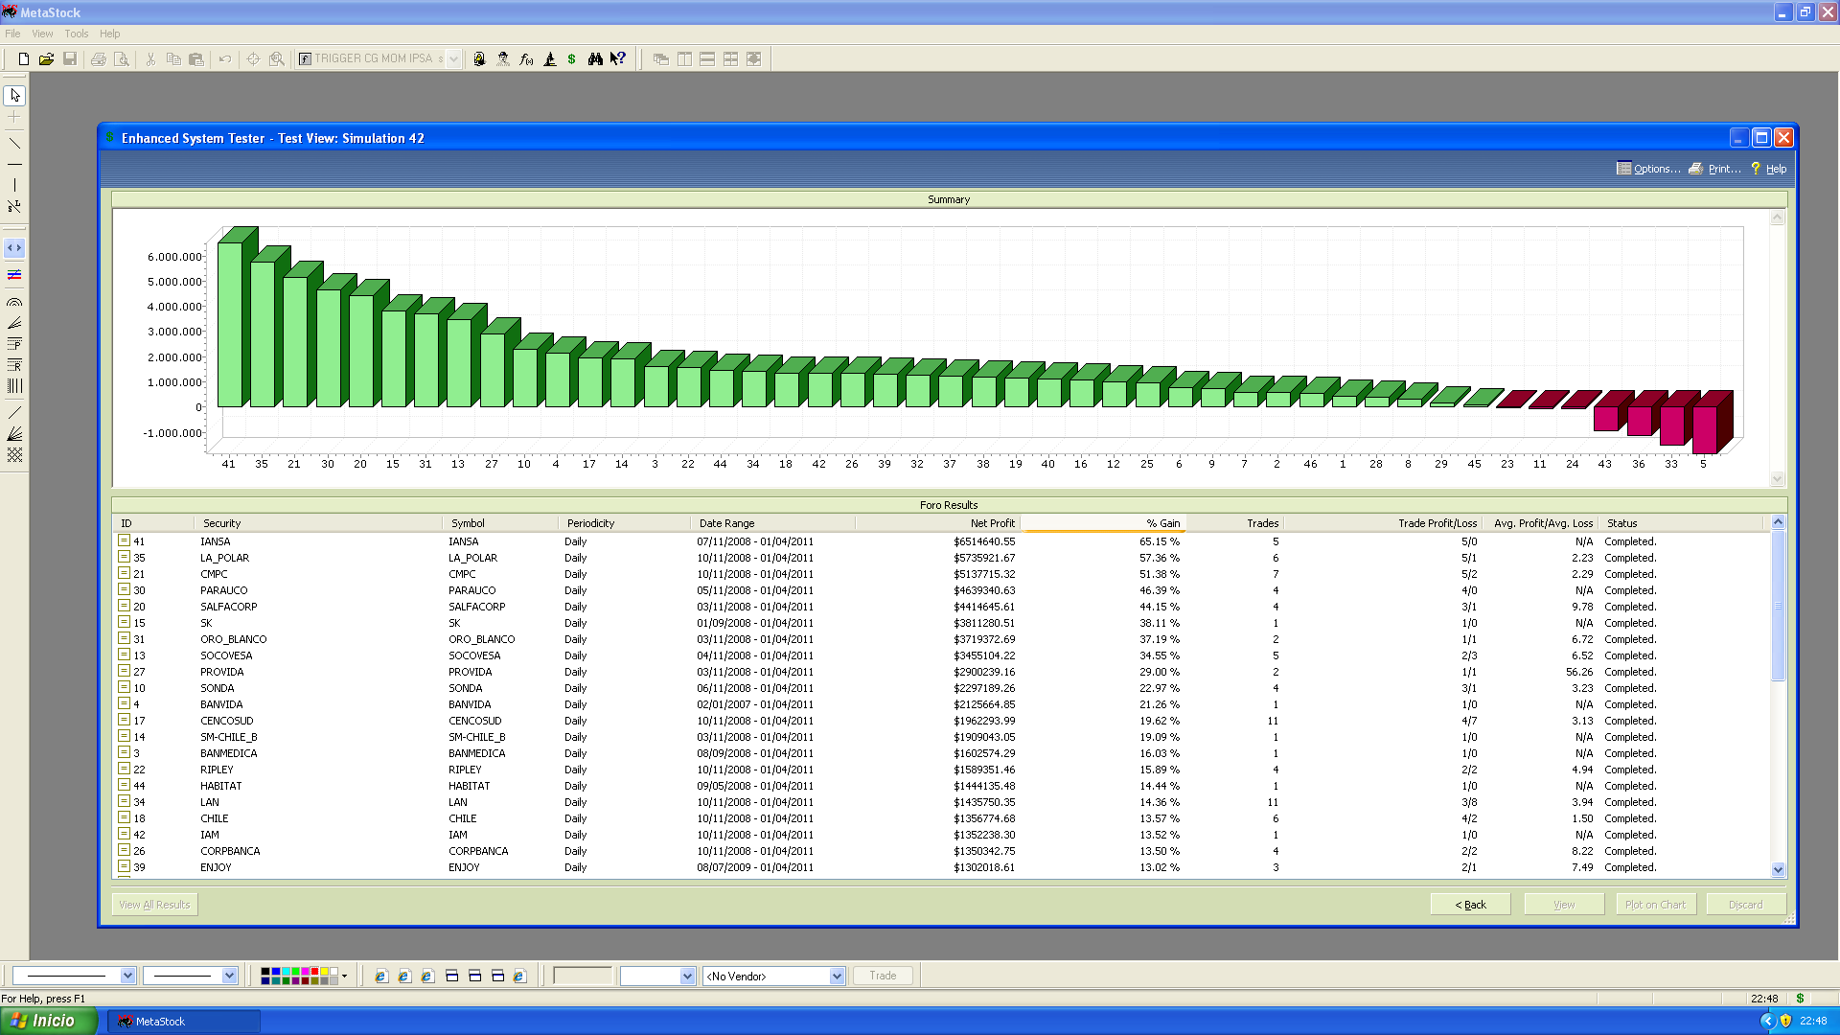Open the Tools menu
Screen dimensions: 1840x1035
77,34
